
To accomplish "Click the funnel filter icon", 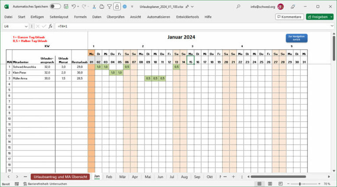I will click(109, 7).
